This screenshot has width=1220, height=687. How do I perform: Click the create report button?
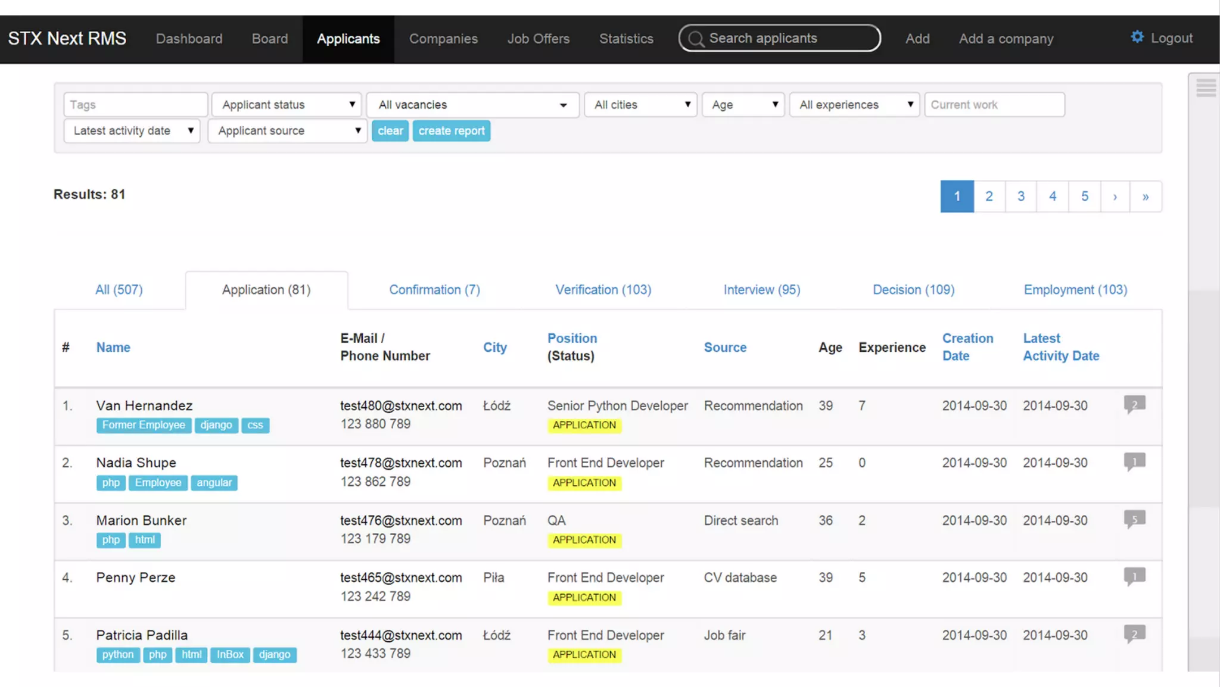coord(452,131)
